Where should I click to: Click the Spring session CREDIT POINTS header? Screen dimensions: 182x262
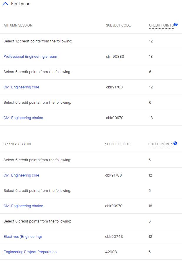161,144
